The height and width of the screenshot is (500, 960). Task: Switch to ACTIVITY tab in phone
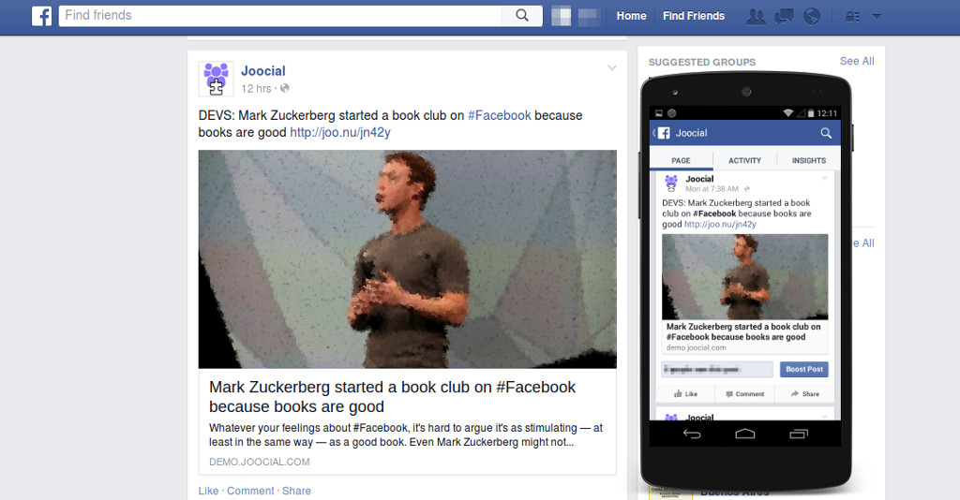[x=744, y=160]
